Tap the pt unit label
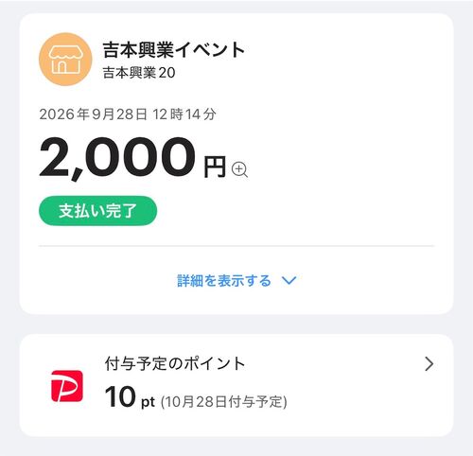The height and width of the screenshot is (456, 473). pyautogui.click(x=148, y=402)
